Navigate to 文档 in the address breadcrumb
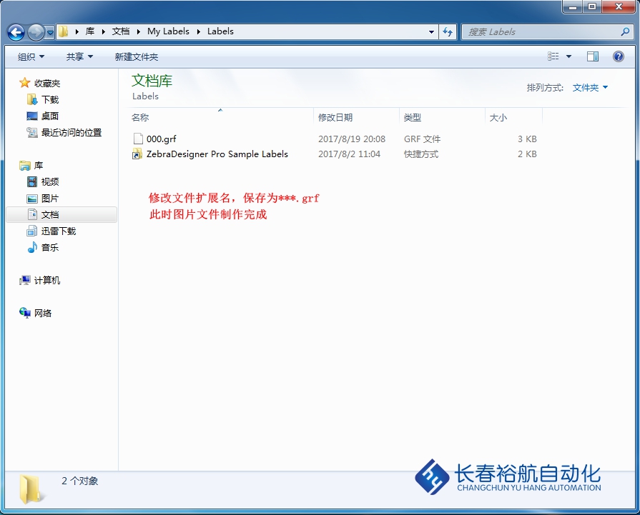Image resolution: width=640 pixels, height=515 pixels. pyautogui.click(x=121, y=31)
